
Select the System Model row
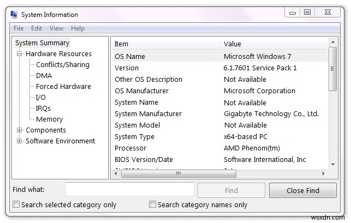pos(221,125)
